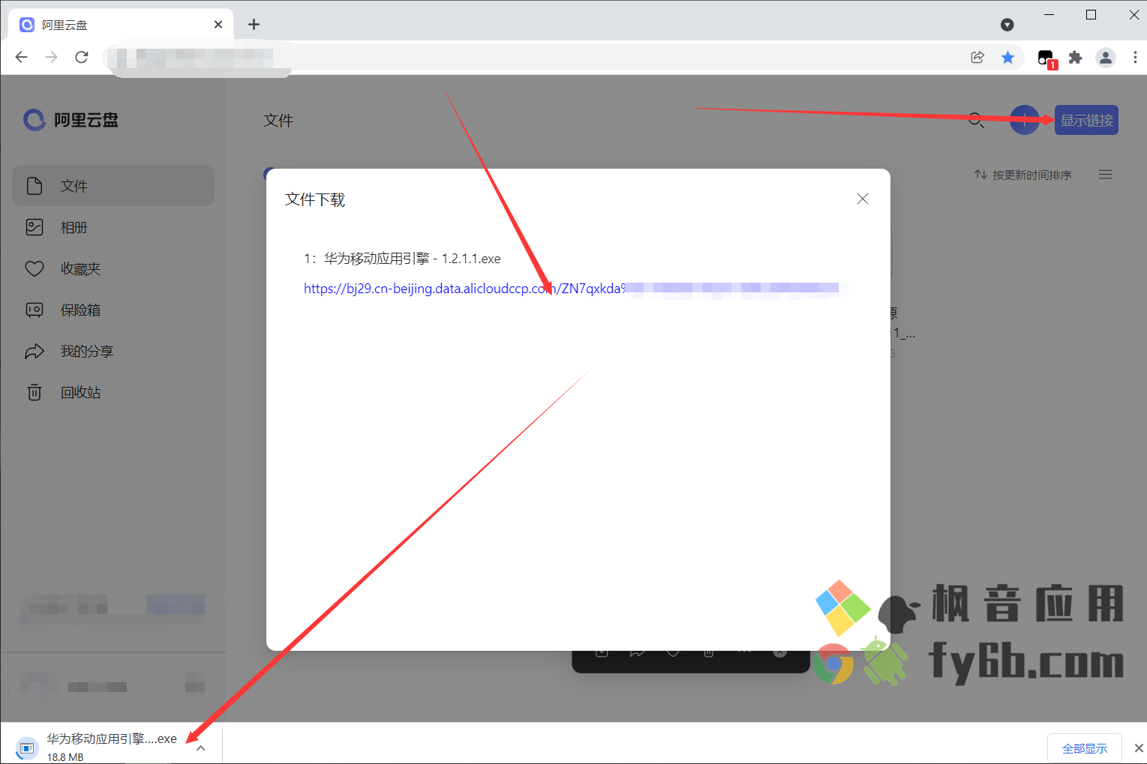1147x764 pixels.
Task: Go back with the browser back arrow
Action: 21,57
